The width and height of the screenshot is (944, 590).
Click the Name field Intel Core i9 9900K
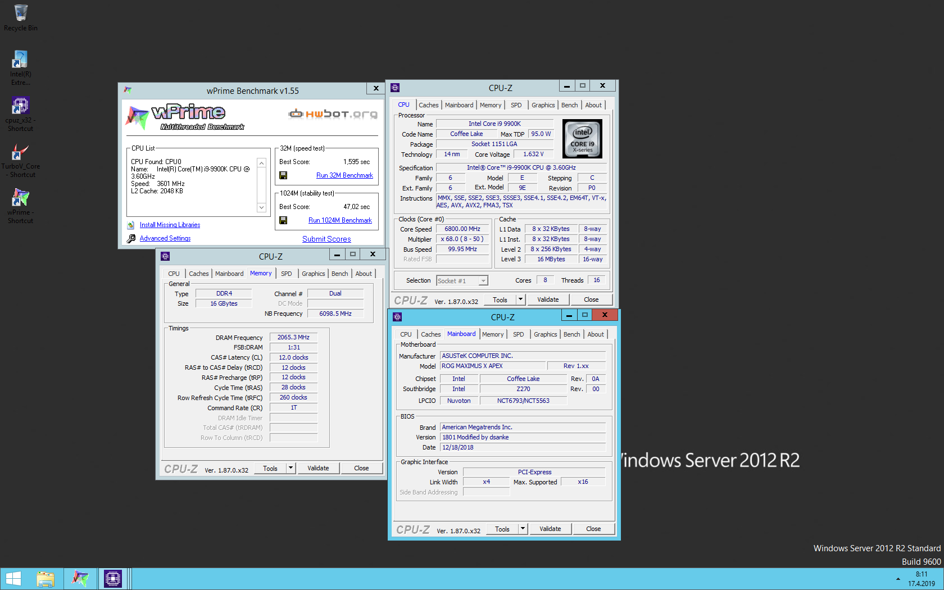[x=494, y=124]
